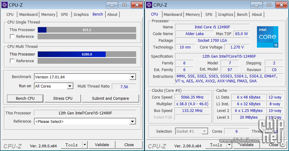
Task: Open the Run on All Cores dropdown
Action: pos(70,86)
